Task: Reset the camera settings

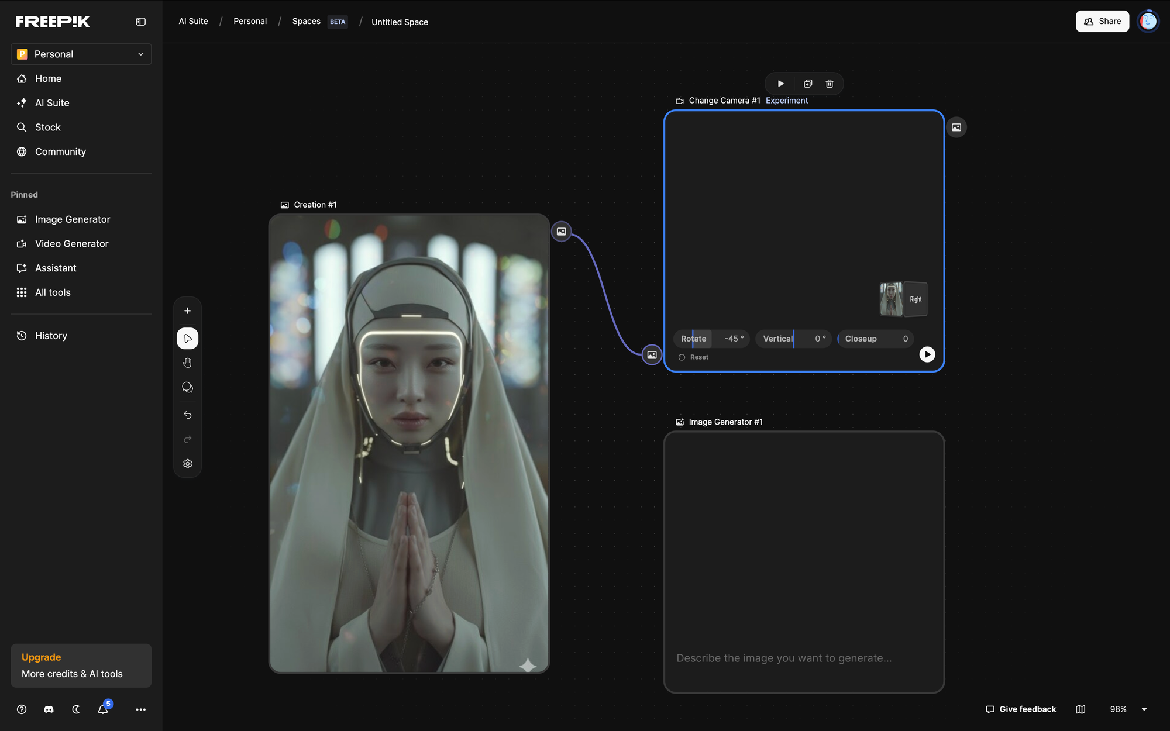Action: 694,357
